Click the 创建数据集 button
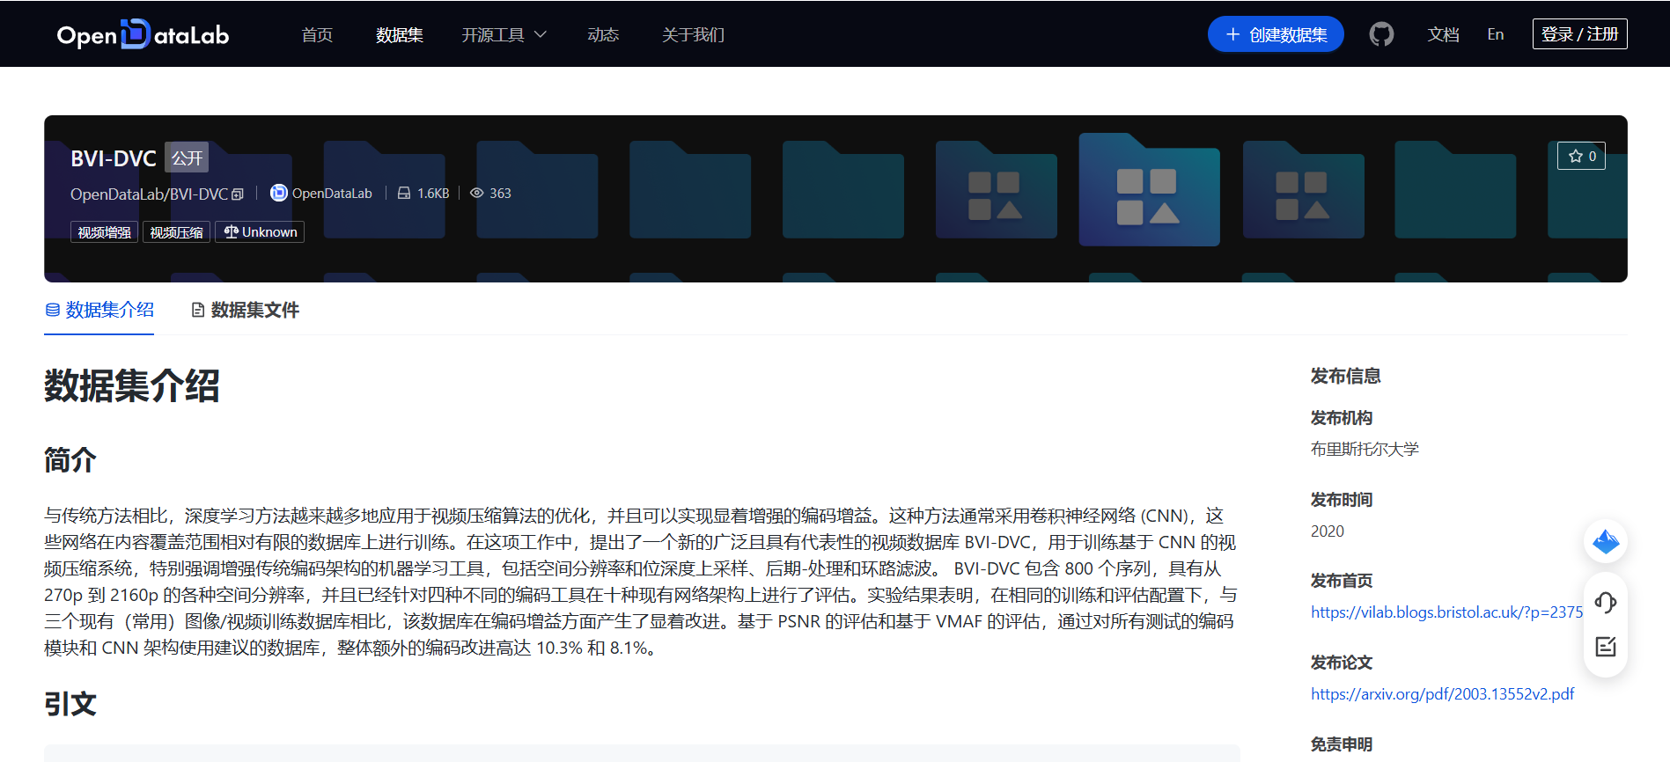1670x762 pixels. tap(1276, 34)
